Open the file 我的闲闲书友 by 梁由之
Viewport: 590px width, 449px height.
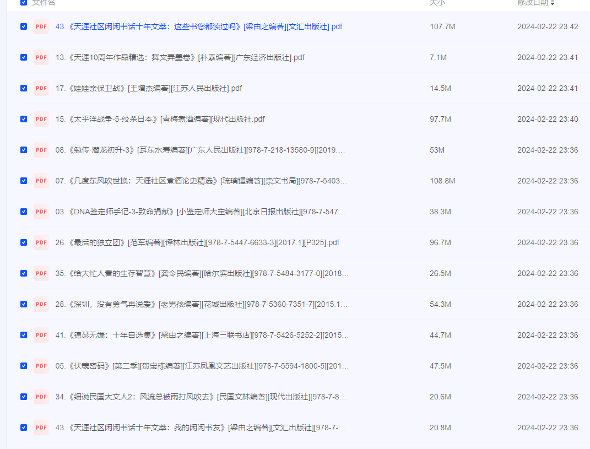[201, 428]
